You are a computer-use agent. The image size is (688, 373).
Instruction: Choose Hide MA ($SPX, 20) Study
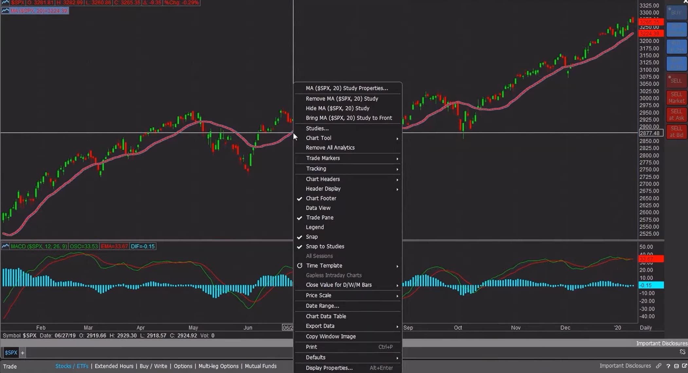[348, 108]
